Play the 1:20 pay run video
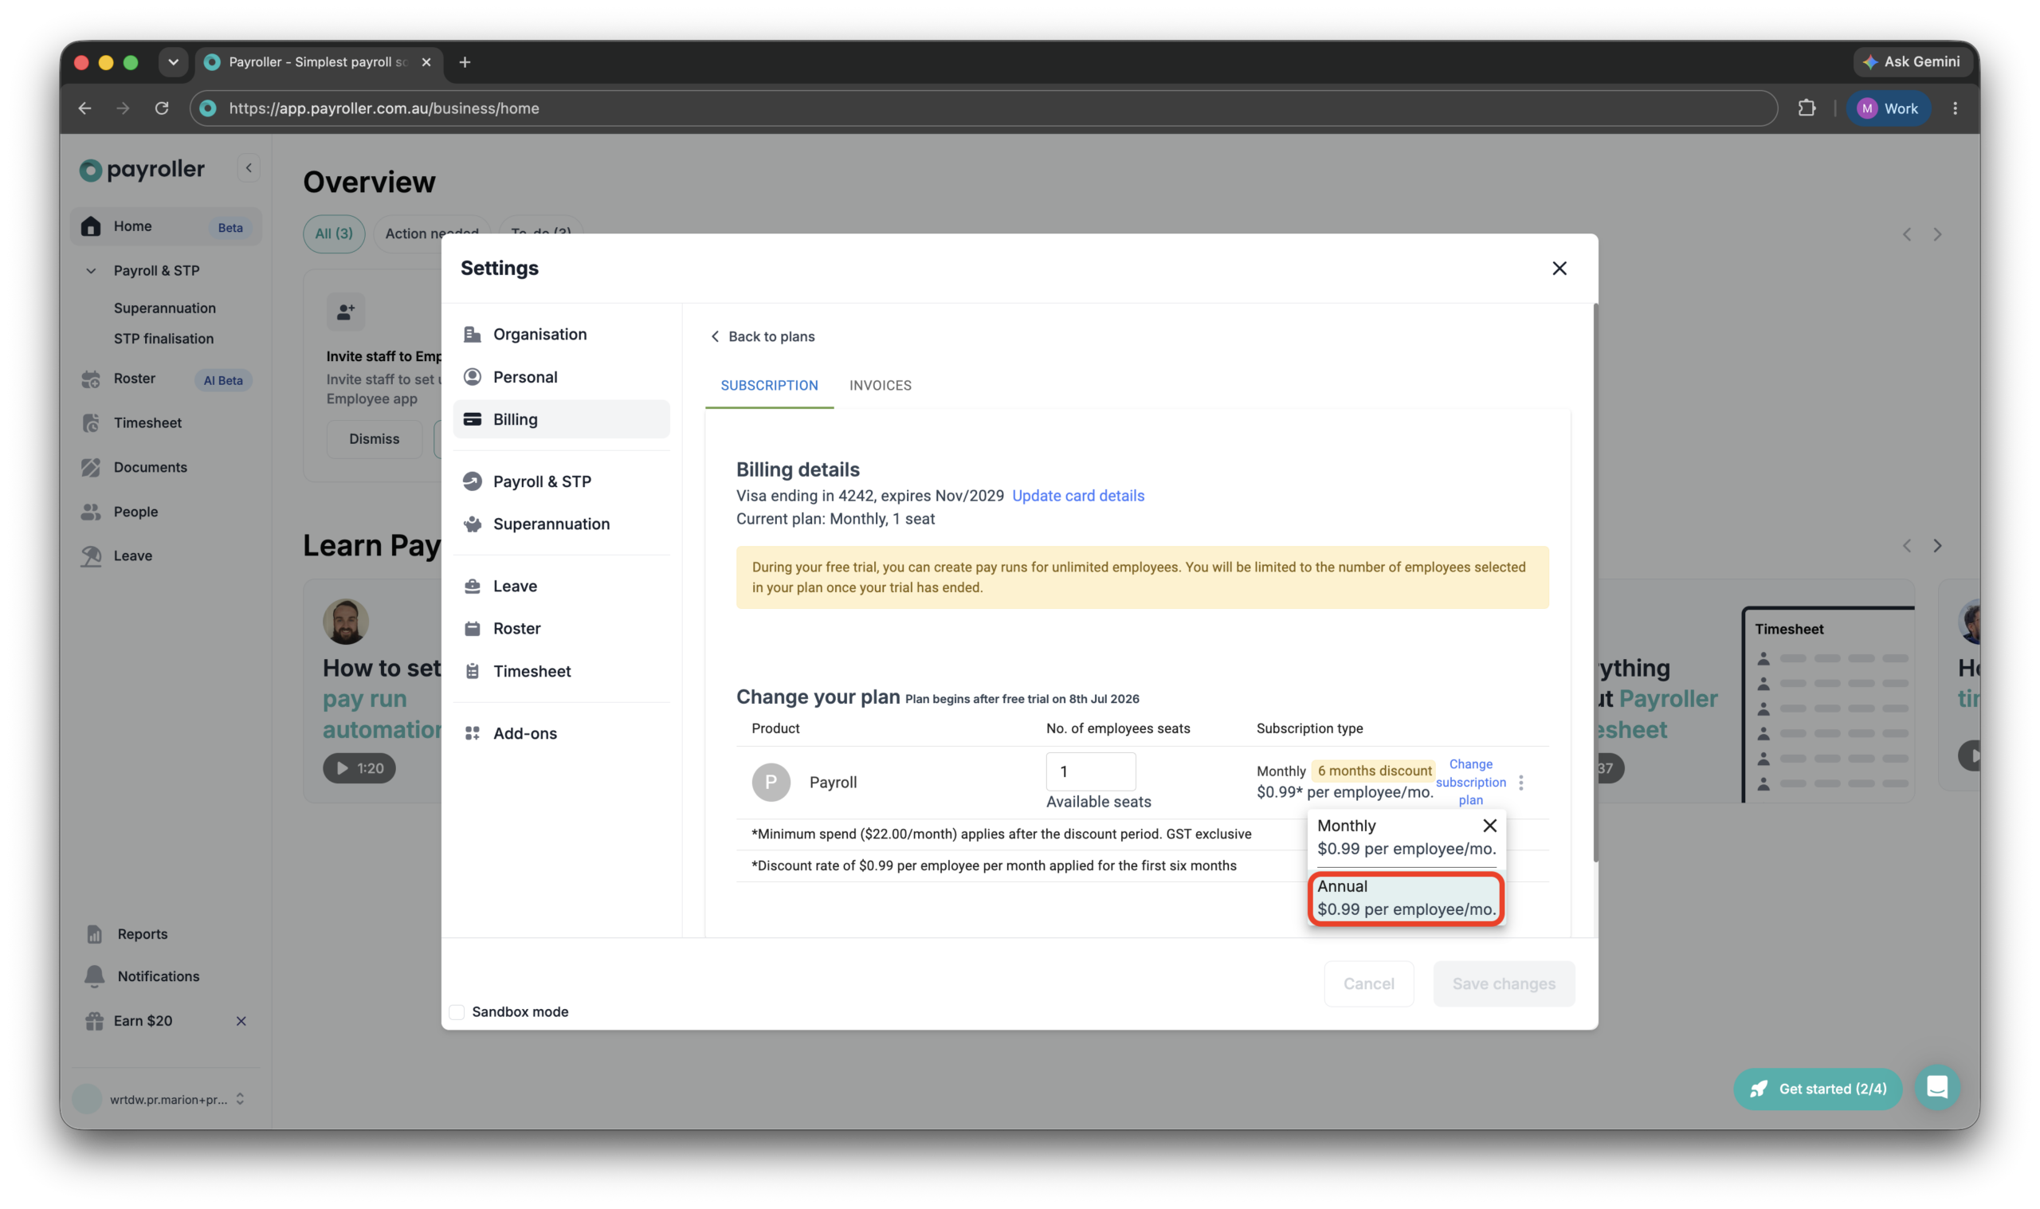Screen dimensions: 2040x1209 coord(359,767)
